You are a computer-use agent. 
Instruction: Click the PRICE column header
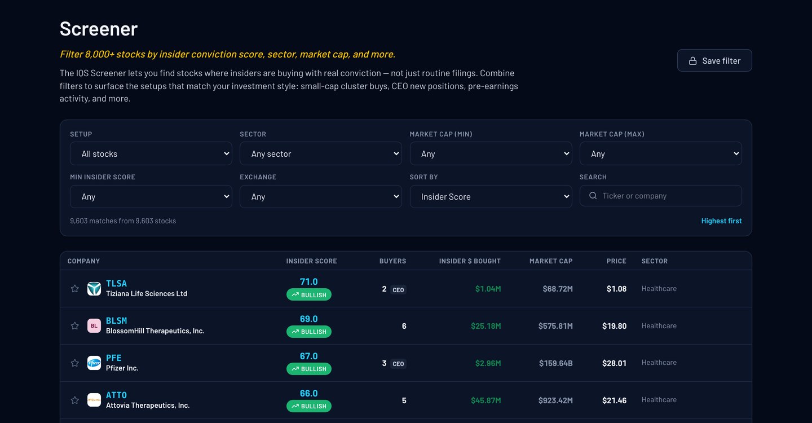pyautogui.click(x=616, y=261)
